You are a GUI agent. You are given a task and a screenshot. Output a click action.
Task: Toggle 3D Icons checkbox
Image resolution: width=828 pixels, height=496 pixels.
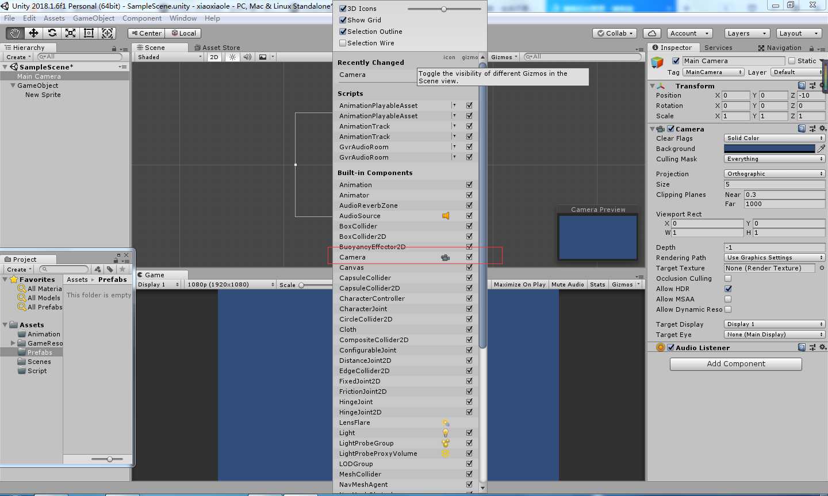coord(343,9)
